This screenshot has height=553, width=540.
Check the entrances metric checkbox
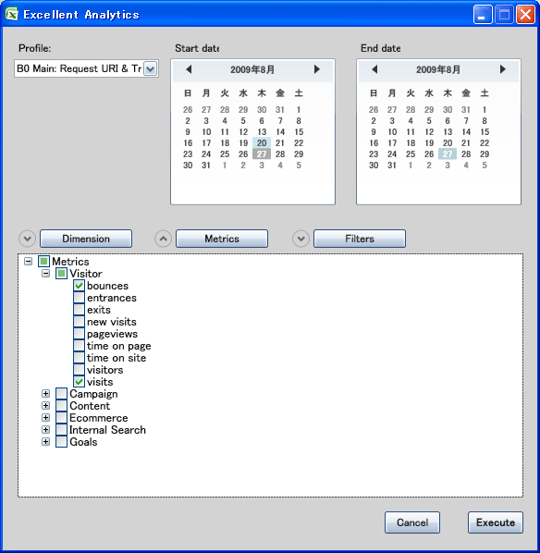[79, 298]
